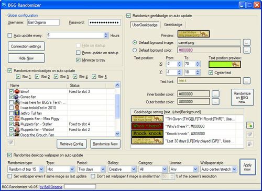Screen dimensions: 262x191
Task: Toggle Randomize desktop wallpaper on auto update
Action: coord(9,155)
